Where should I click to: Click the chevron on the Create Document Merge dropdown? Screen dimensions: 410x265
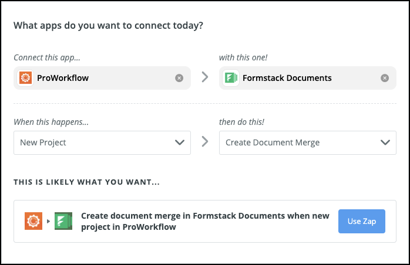(x=385, y=142)
